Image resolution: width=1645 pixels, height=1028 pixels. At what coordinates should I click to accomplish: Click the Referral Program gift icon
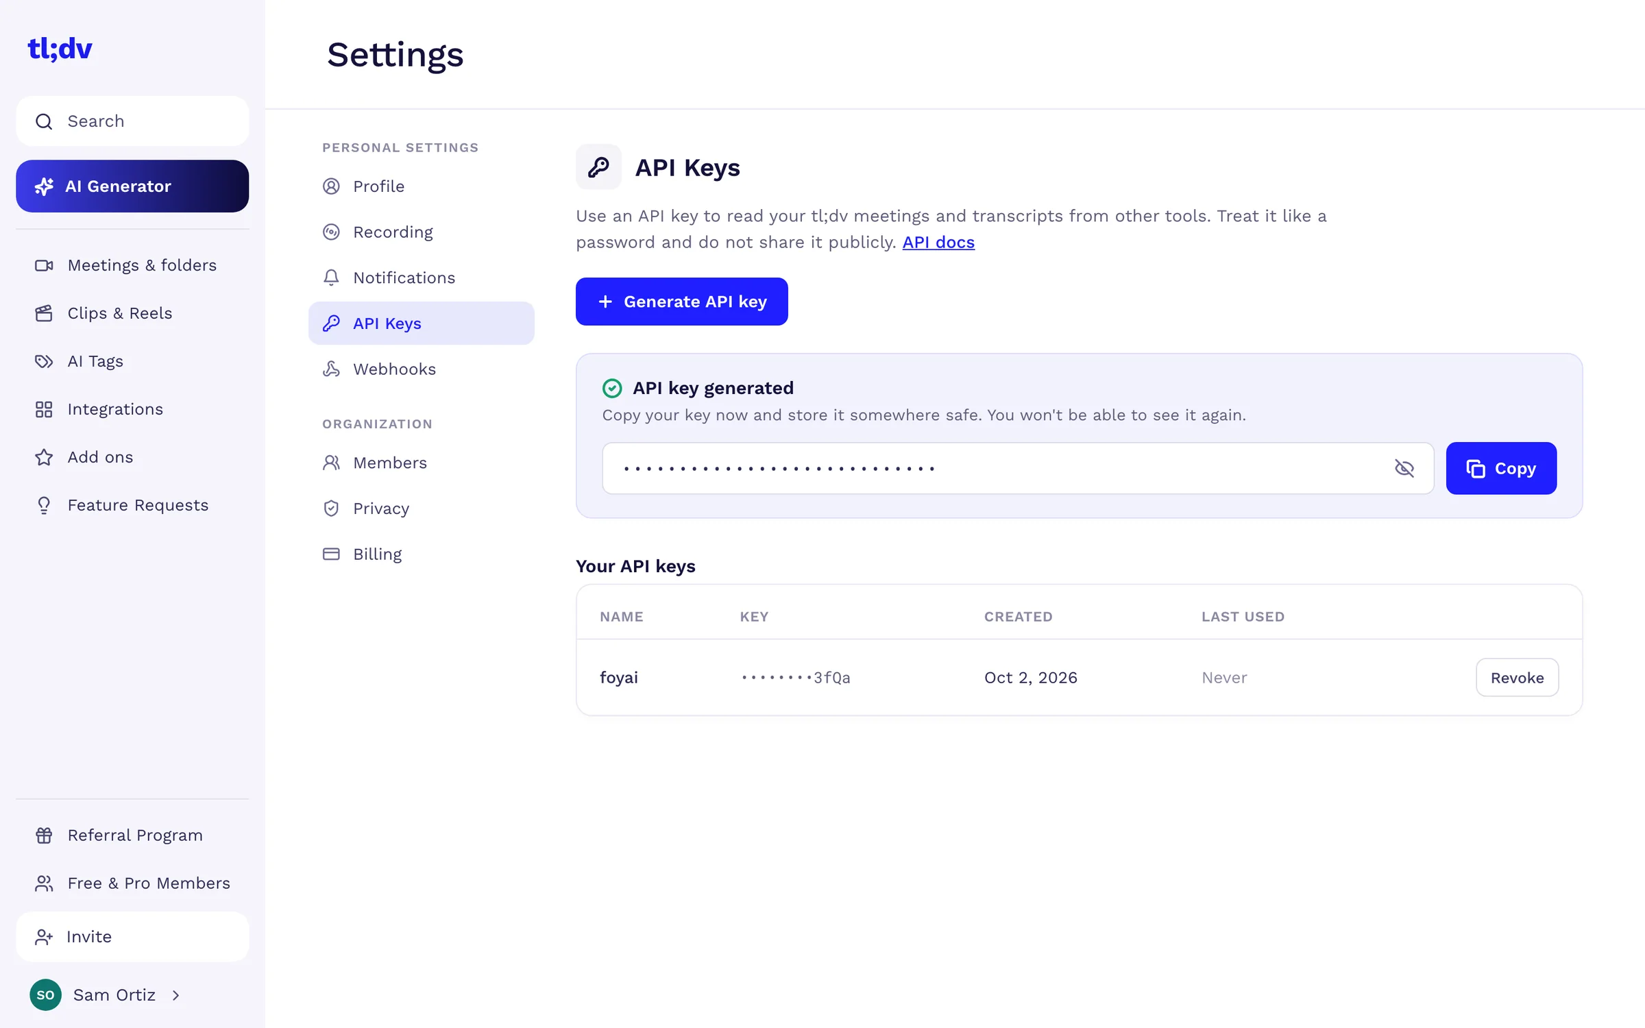coord(44,835)
